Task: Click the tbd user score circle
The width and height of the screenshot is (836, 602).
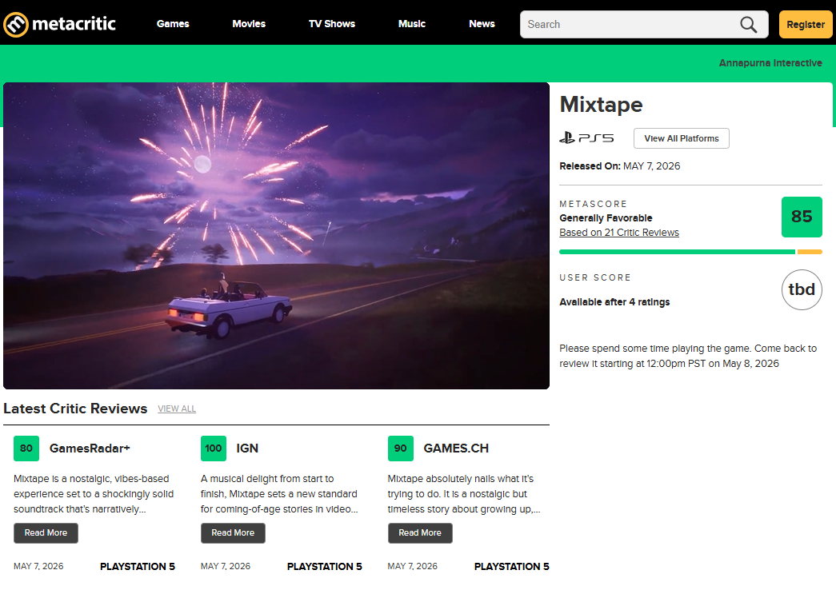Action: pyautogui.click(x=802, y=290)
